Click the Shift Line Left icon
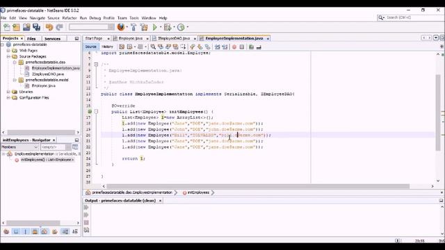This screenshot has height=250, width=445. 218,47
